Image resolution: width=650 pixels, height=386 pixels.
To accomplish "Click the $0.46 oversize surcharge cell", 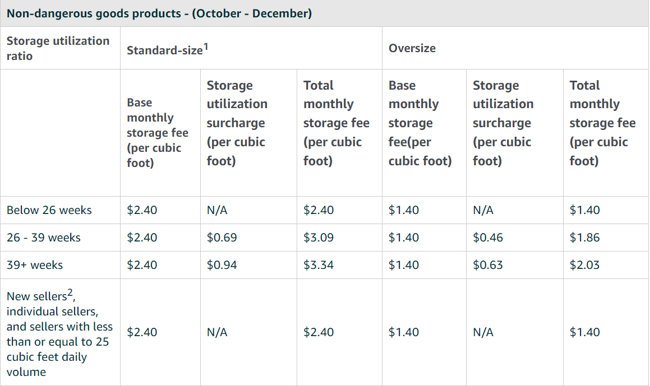I will (x=488, y=238).
